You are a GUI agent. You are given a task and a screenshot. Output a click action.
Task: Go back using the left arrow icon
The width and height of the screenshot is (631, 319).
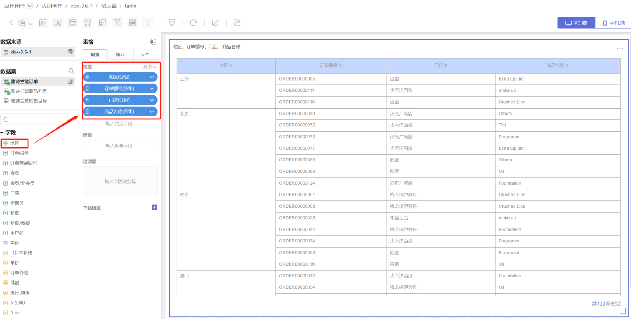coord(11,23)
